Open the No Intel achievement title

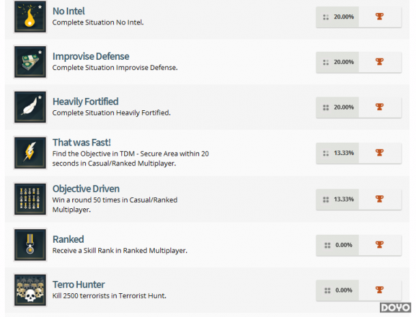click(68, 11)
